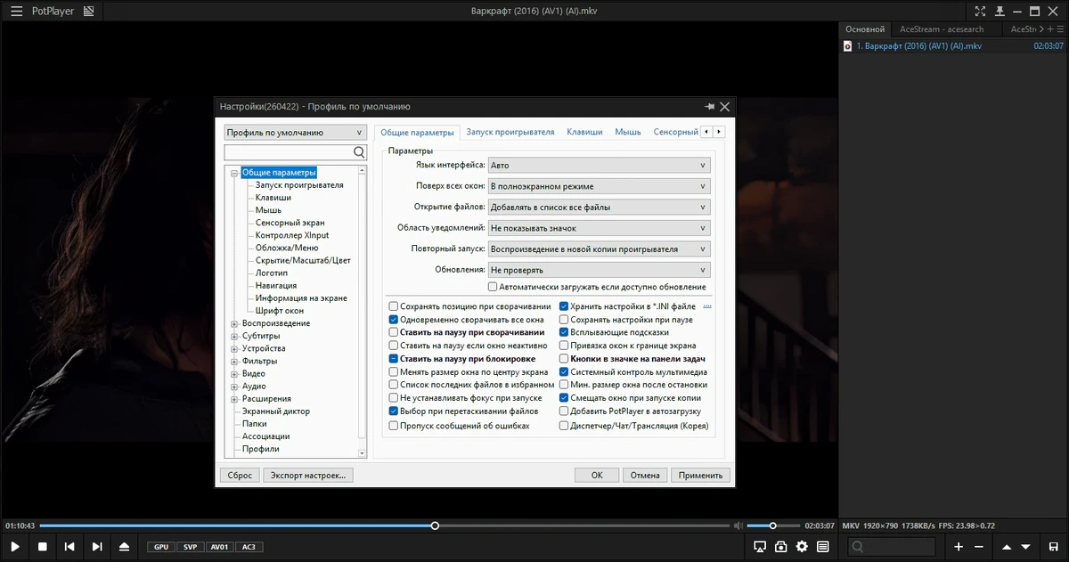Toggle 'Всплывающие подсказки' checkbox
Image resolution: width=1069 pixels, height=562 pixels.
564,332
